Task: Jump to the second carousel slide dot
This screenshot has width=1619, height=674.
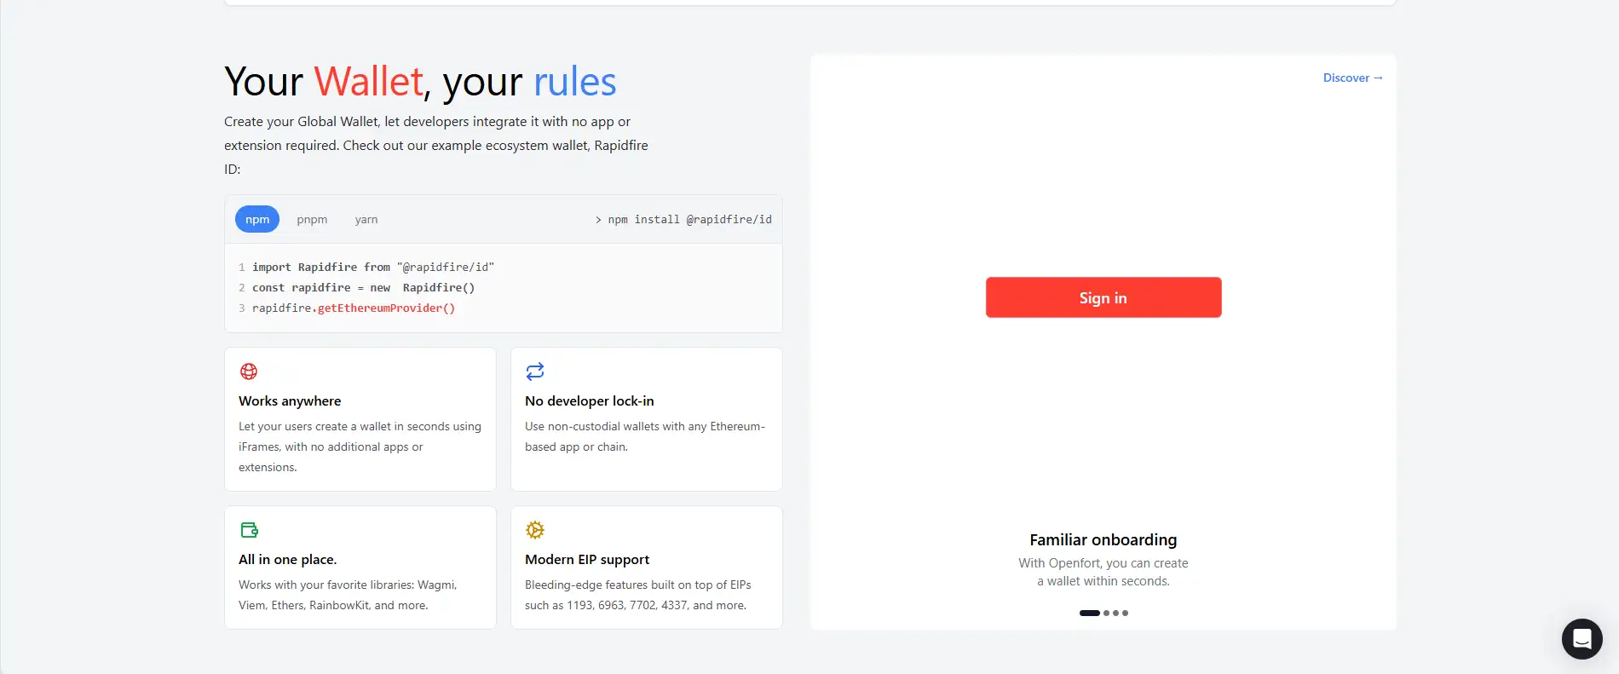Action: [x=1107, y=613]
